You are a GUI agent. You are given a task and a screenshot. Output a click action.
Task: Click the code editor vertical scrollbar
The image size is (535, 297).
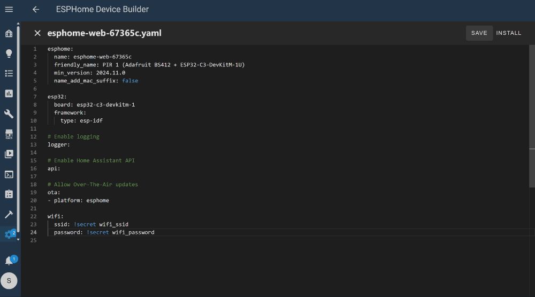tap(532, 116)
